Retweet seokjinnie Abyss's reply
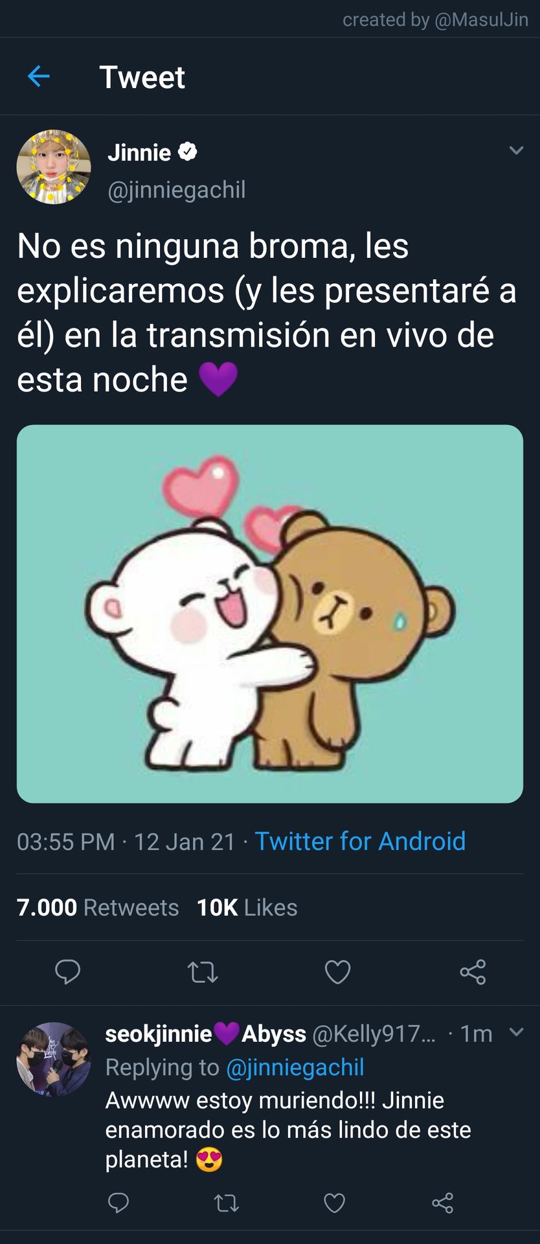Screen dimensions: 540x1244 point(227,1203)
